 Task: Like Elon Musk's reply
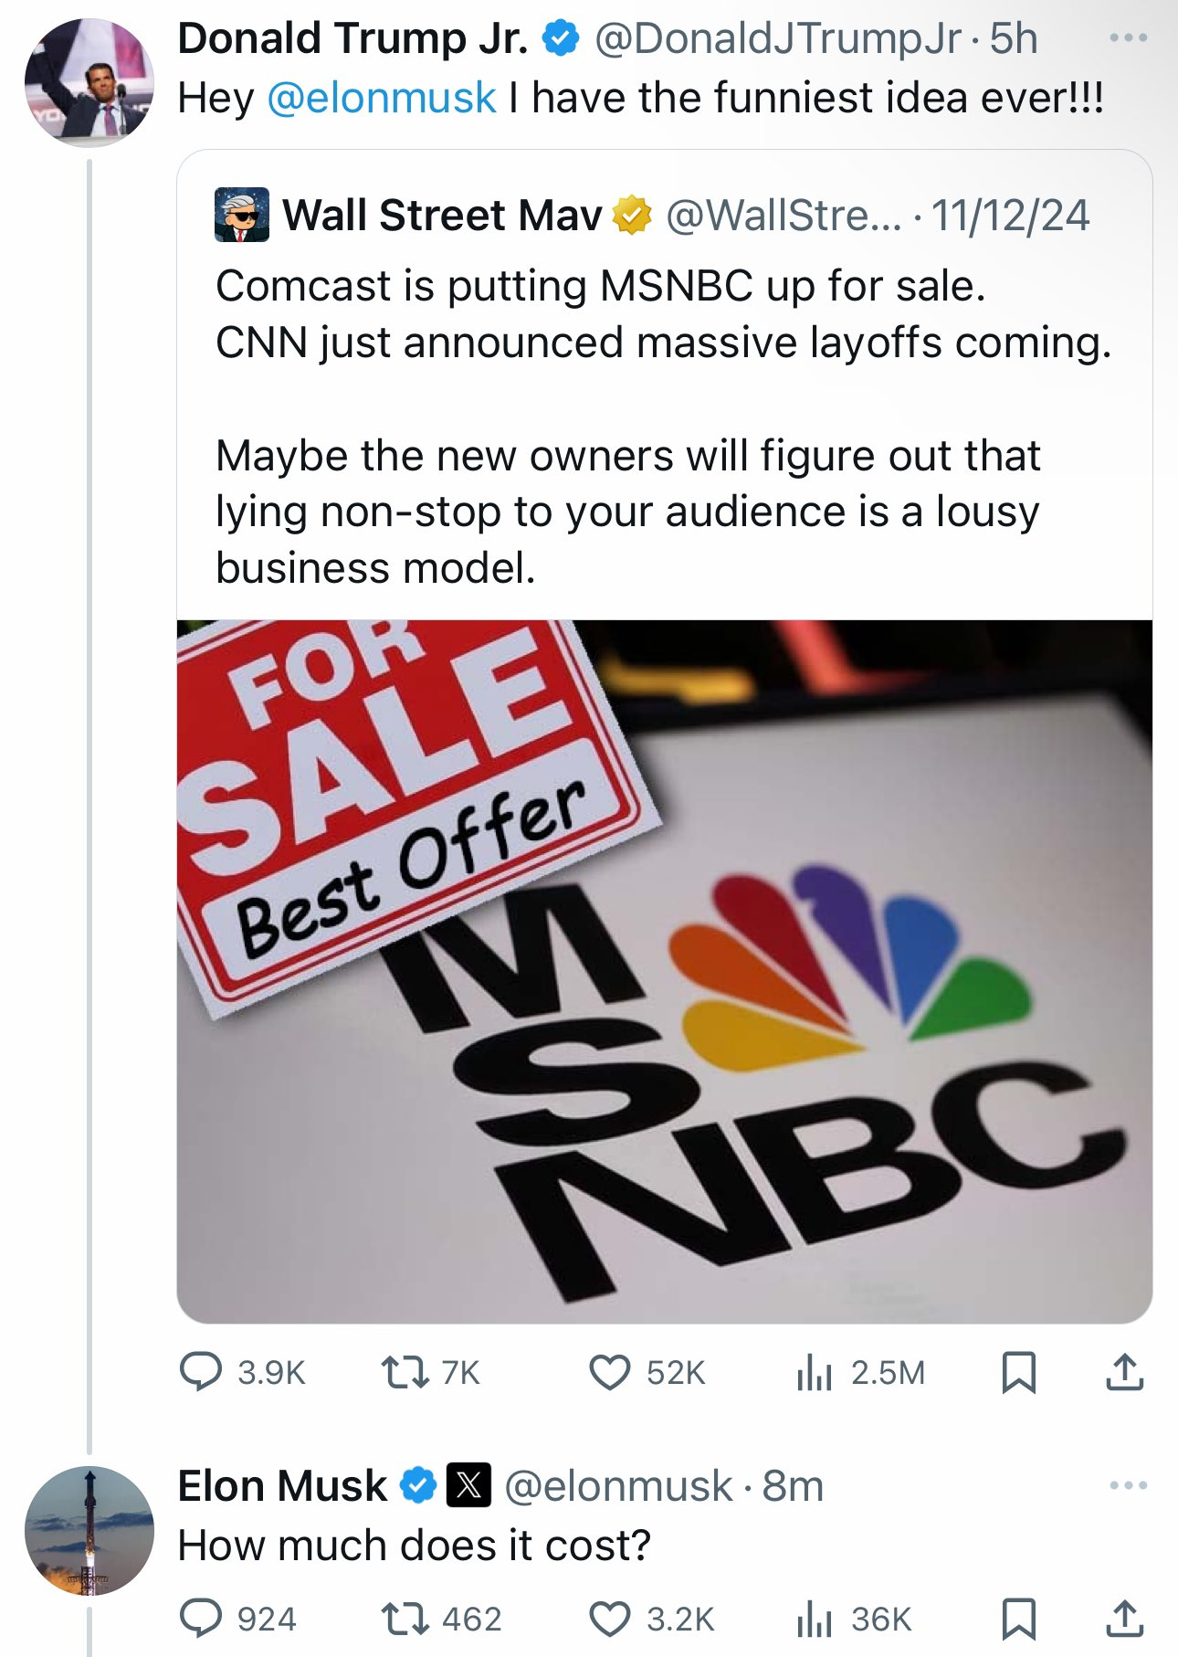tap(609, 1619)
